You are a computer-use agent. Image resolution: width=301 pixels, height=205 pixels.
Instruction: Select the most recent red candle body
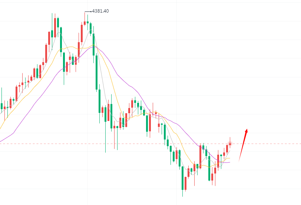[x=227, y=148]
